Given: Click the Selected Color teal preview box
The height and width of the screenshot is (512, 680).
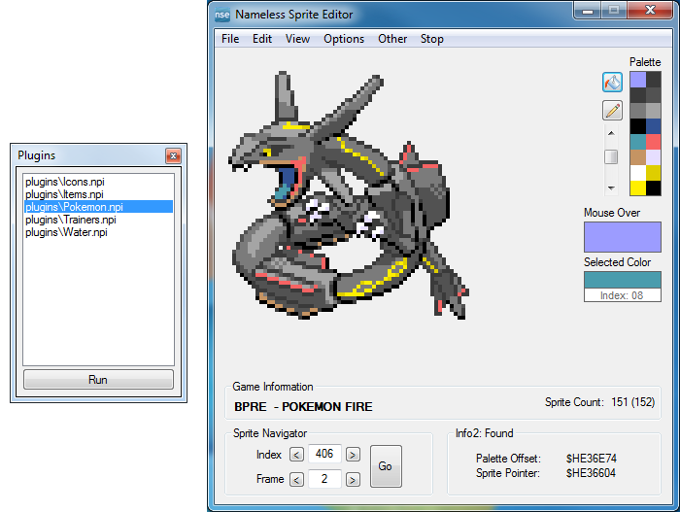Looking at the screenshot, I should (623, 280).
